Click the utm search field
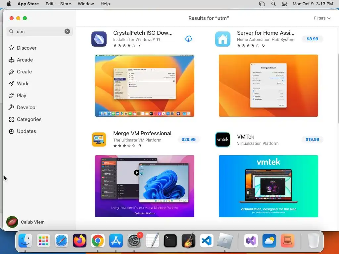The image size is (339, 254). point(39,31)
